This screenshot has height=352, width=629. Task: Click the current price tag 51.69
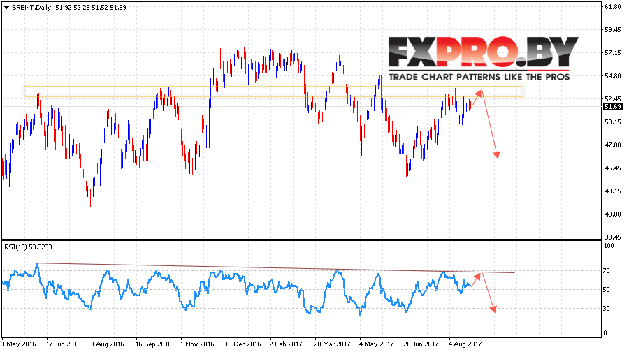pyautogui.click(x=613, y=107)
